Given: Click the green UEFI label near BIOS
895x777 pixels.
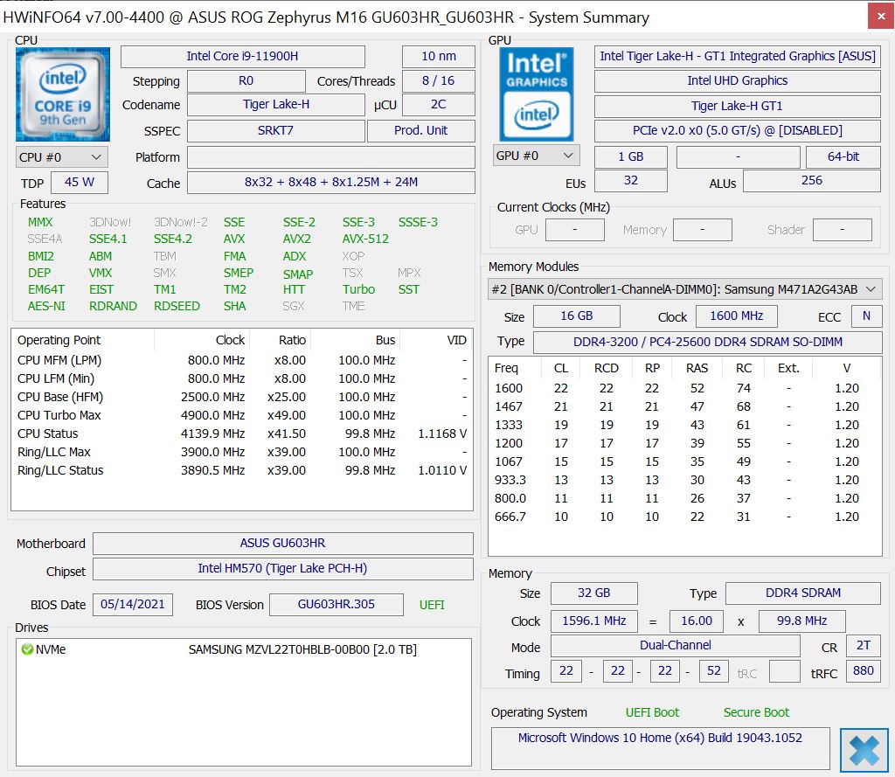Looking at the screenshot, I should [432, 605].
